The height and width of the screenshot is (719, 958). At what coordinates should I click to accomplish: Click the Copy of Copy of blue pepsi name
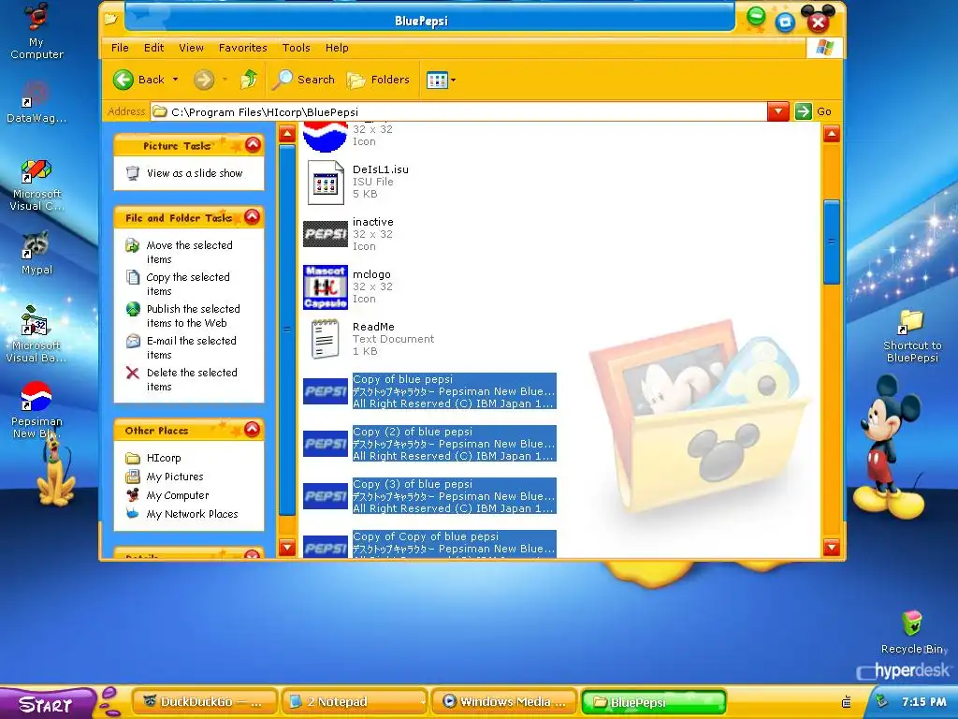(426, 536)
